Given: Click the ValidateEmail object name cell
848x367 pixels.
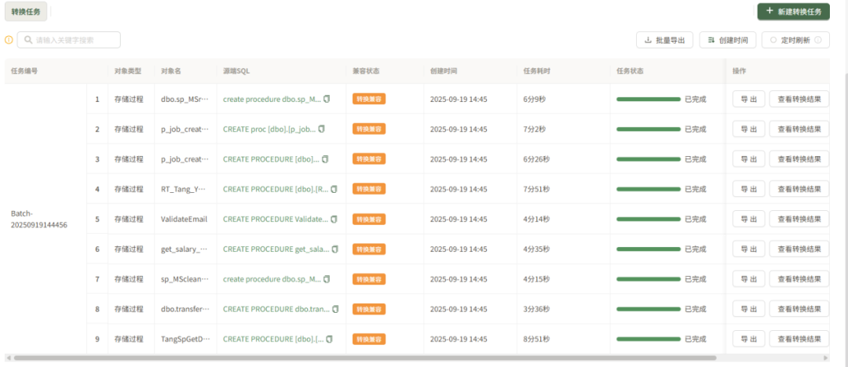Looking at the screenshot, I should (x=185, y=219).
